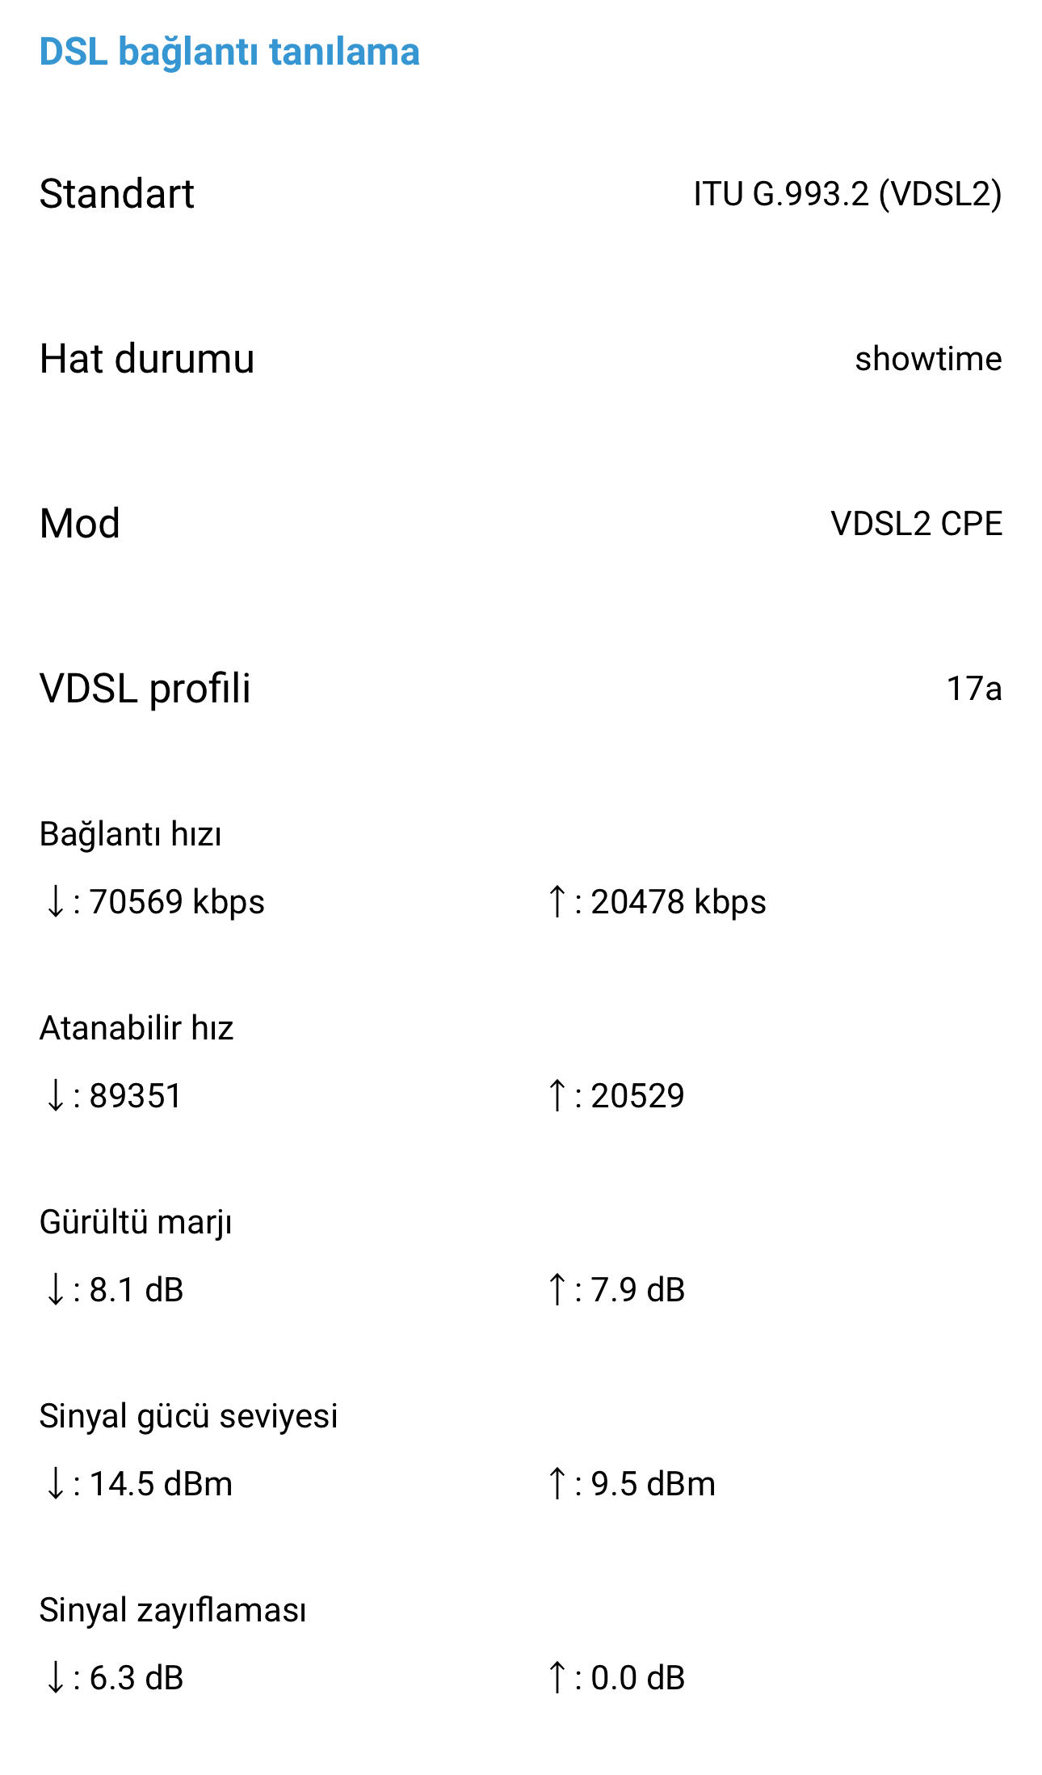Select the VDSL2 CPE mode value
Screen dimensions: 1042x1775
coord(916,524)
